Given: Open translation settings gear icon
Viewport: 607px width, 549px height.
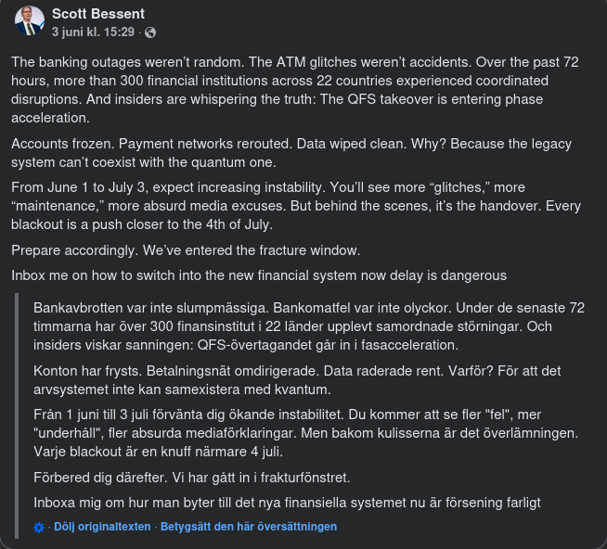Looking at the screenshot, I should 38,527.
